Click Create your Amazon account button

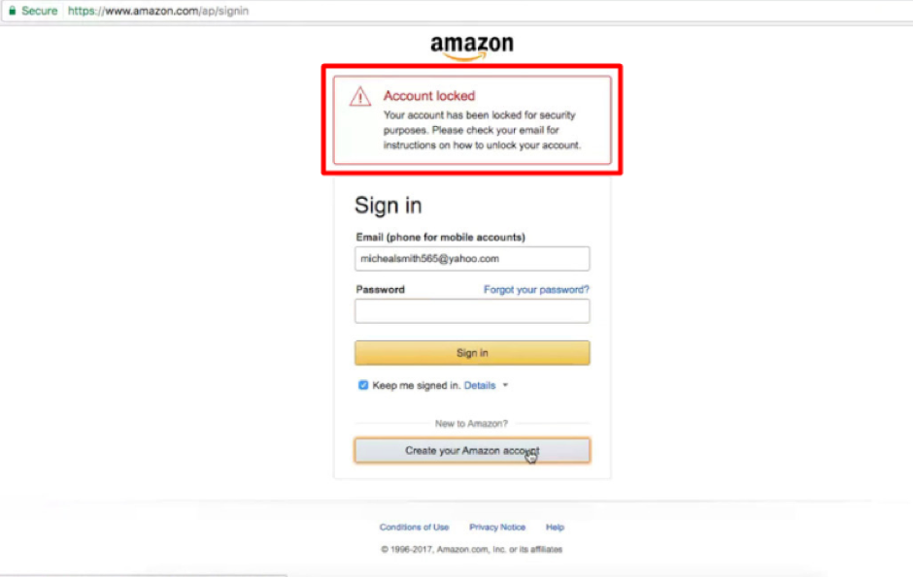[472, 450]
